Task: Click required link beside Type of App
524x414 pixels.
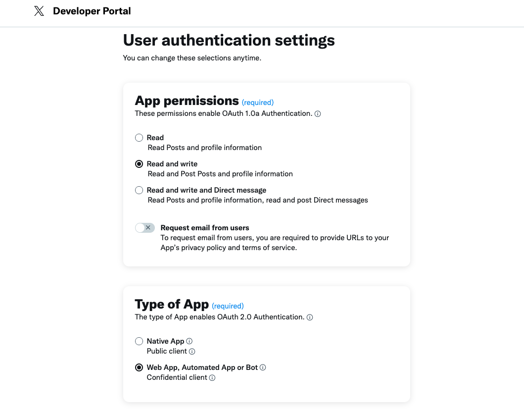Action: pyautogui.click(x=228, y=306)
